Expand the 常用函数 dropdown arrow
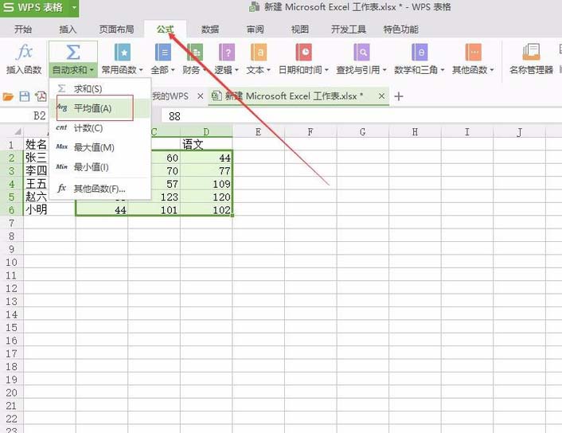The image size is (562, 433). click(141, 70)
